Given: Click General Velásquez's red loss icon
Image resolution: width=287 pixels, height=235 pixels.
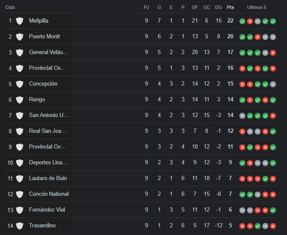Looking at the screenshot, I should (273, 53).
